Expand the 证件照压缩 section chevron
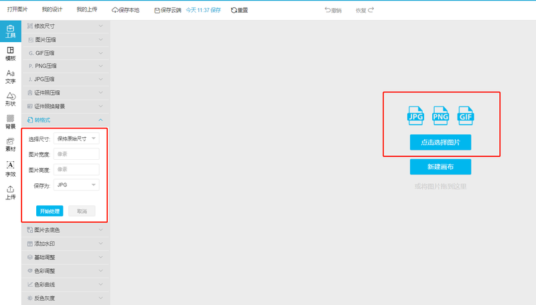The width and height of the screenshot is (536, 305). click(x=100, y=93)
